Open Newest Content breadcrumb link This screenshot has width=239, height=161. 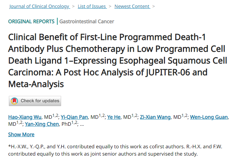[x=132, y=6]
